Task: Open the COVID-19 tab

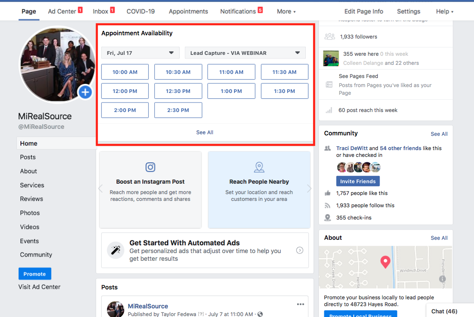Action: 141,11
